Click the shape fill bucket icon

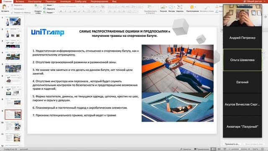[x=217, y=7]
